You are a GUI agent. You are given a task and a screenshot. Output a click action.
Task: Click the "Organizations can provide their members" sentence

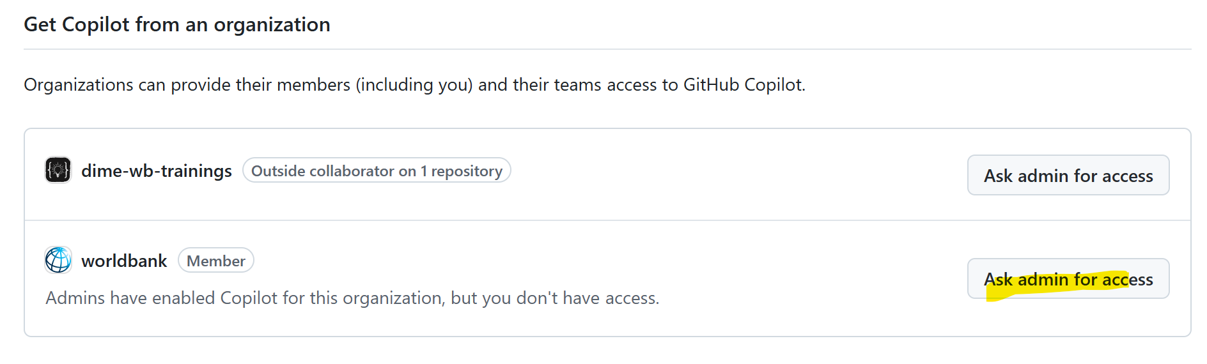pyautogui.click(x=187, y=85)
